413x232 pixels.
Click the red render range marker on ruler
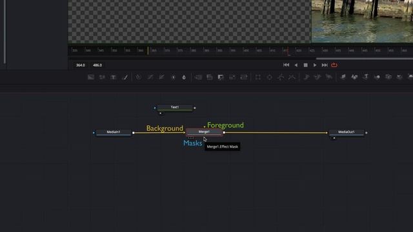pos(288,51)
